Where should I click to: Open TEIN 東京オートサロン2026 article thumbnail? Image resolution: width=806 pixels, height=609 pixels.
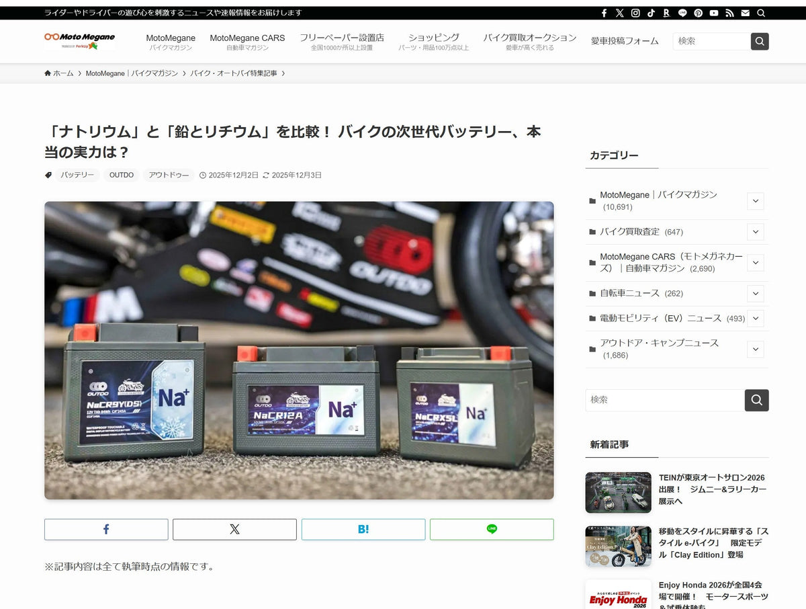(x=618, y=492)
